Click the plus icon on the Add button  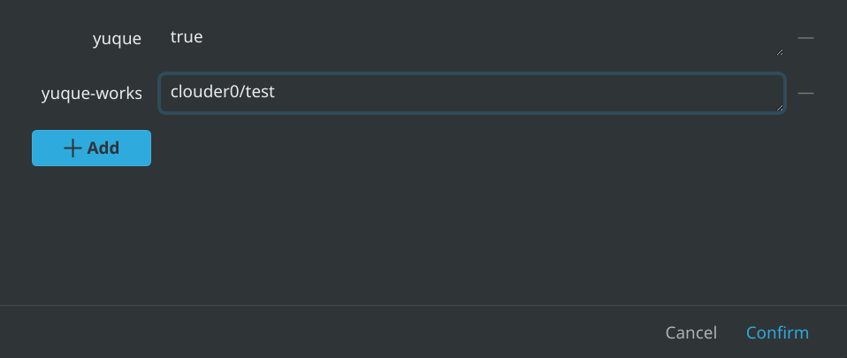(x=73, y=149)
